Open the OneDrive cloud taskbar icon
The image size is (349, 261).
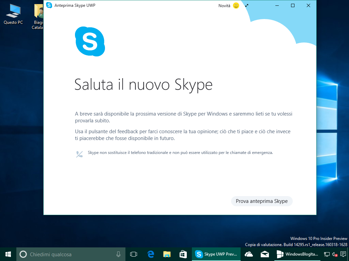(x=248, y=254)
